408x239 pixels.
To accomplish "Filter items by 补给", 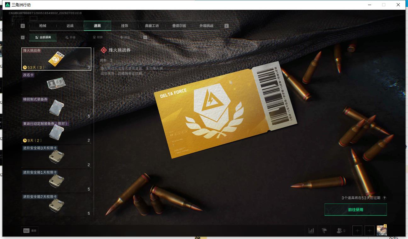I will [71, 37].
